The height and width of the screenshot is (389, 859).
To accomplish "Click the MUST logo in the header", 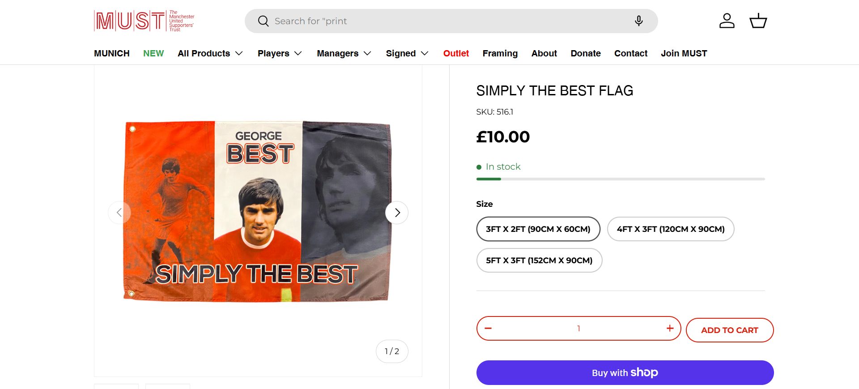I will [144, 21].
